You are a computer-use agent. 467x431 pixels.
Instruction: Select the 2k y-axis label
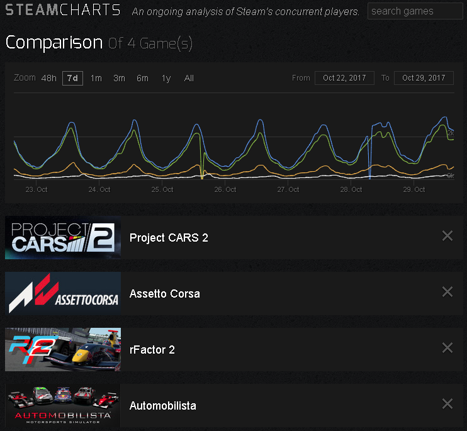451,133
